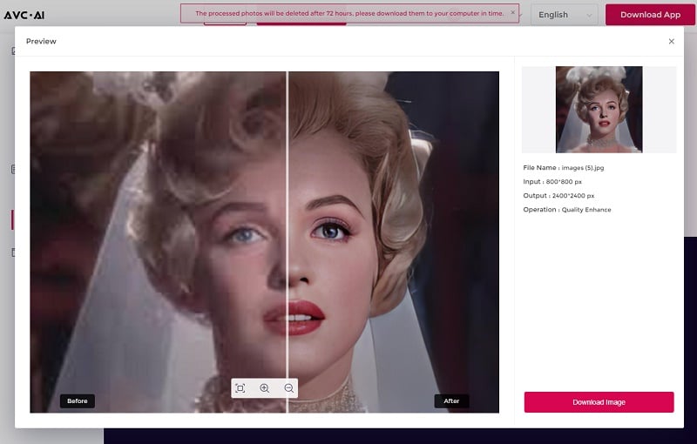The image size is (697, 444).
Task: Click the Download Image button
Action: [x=599, y=402]
